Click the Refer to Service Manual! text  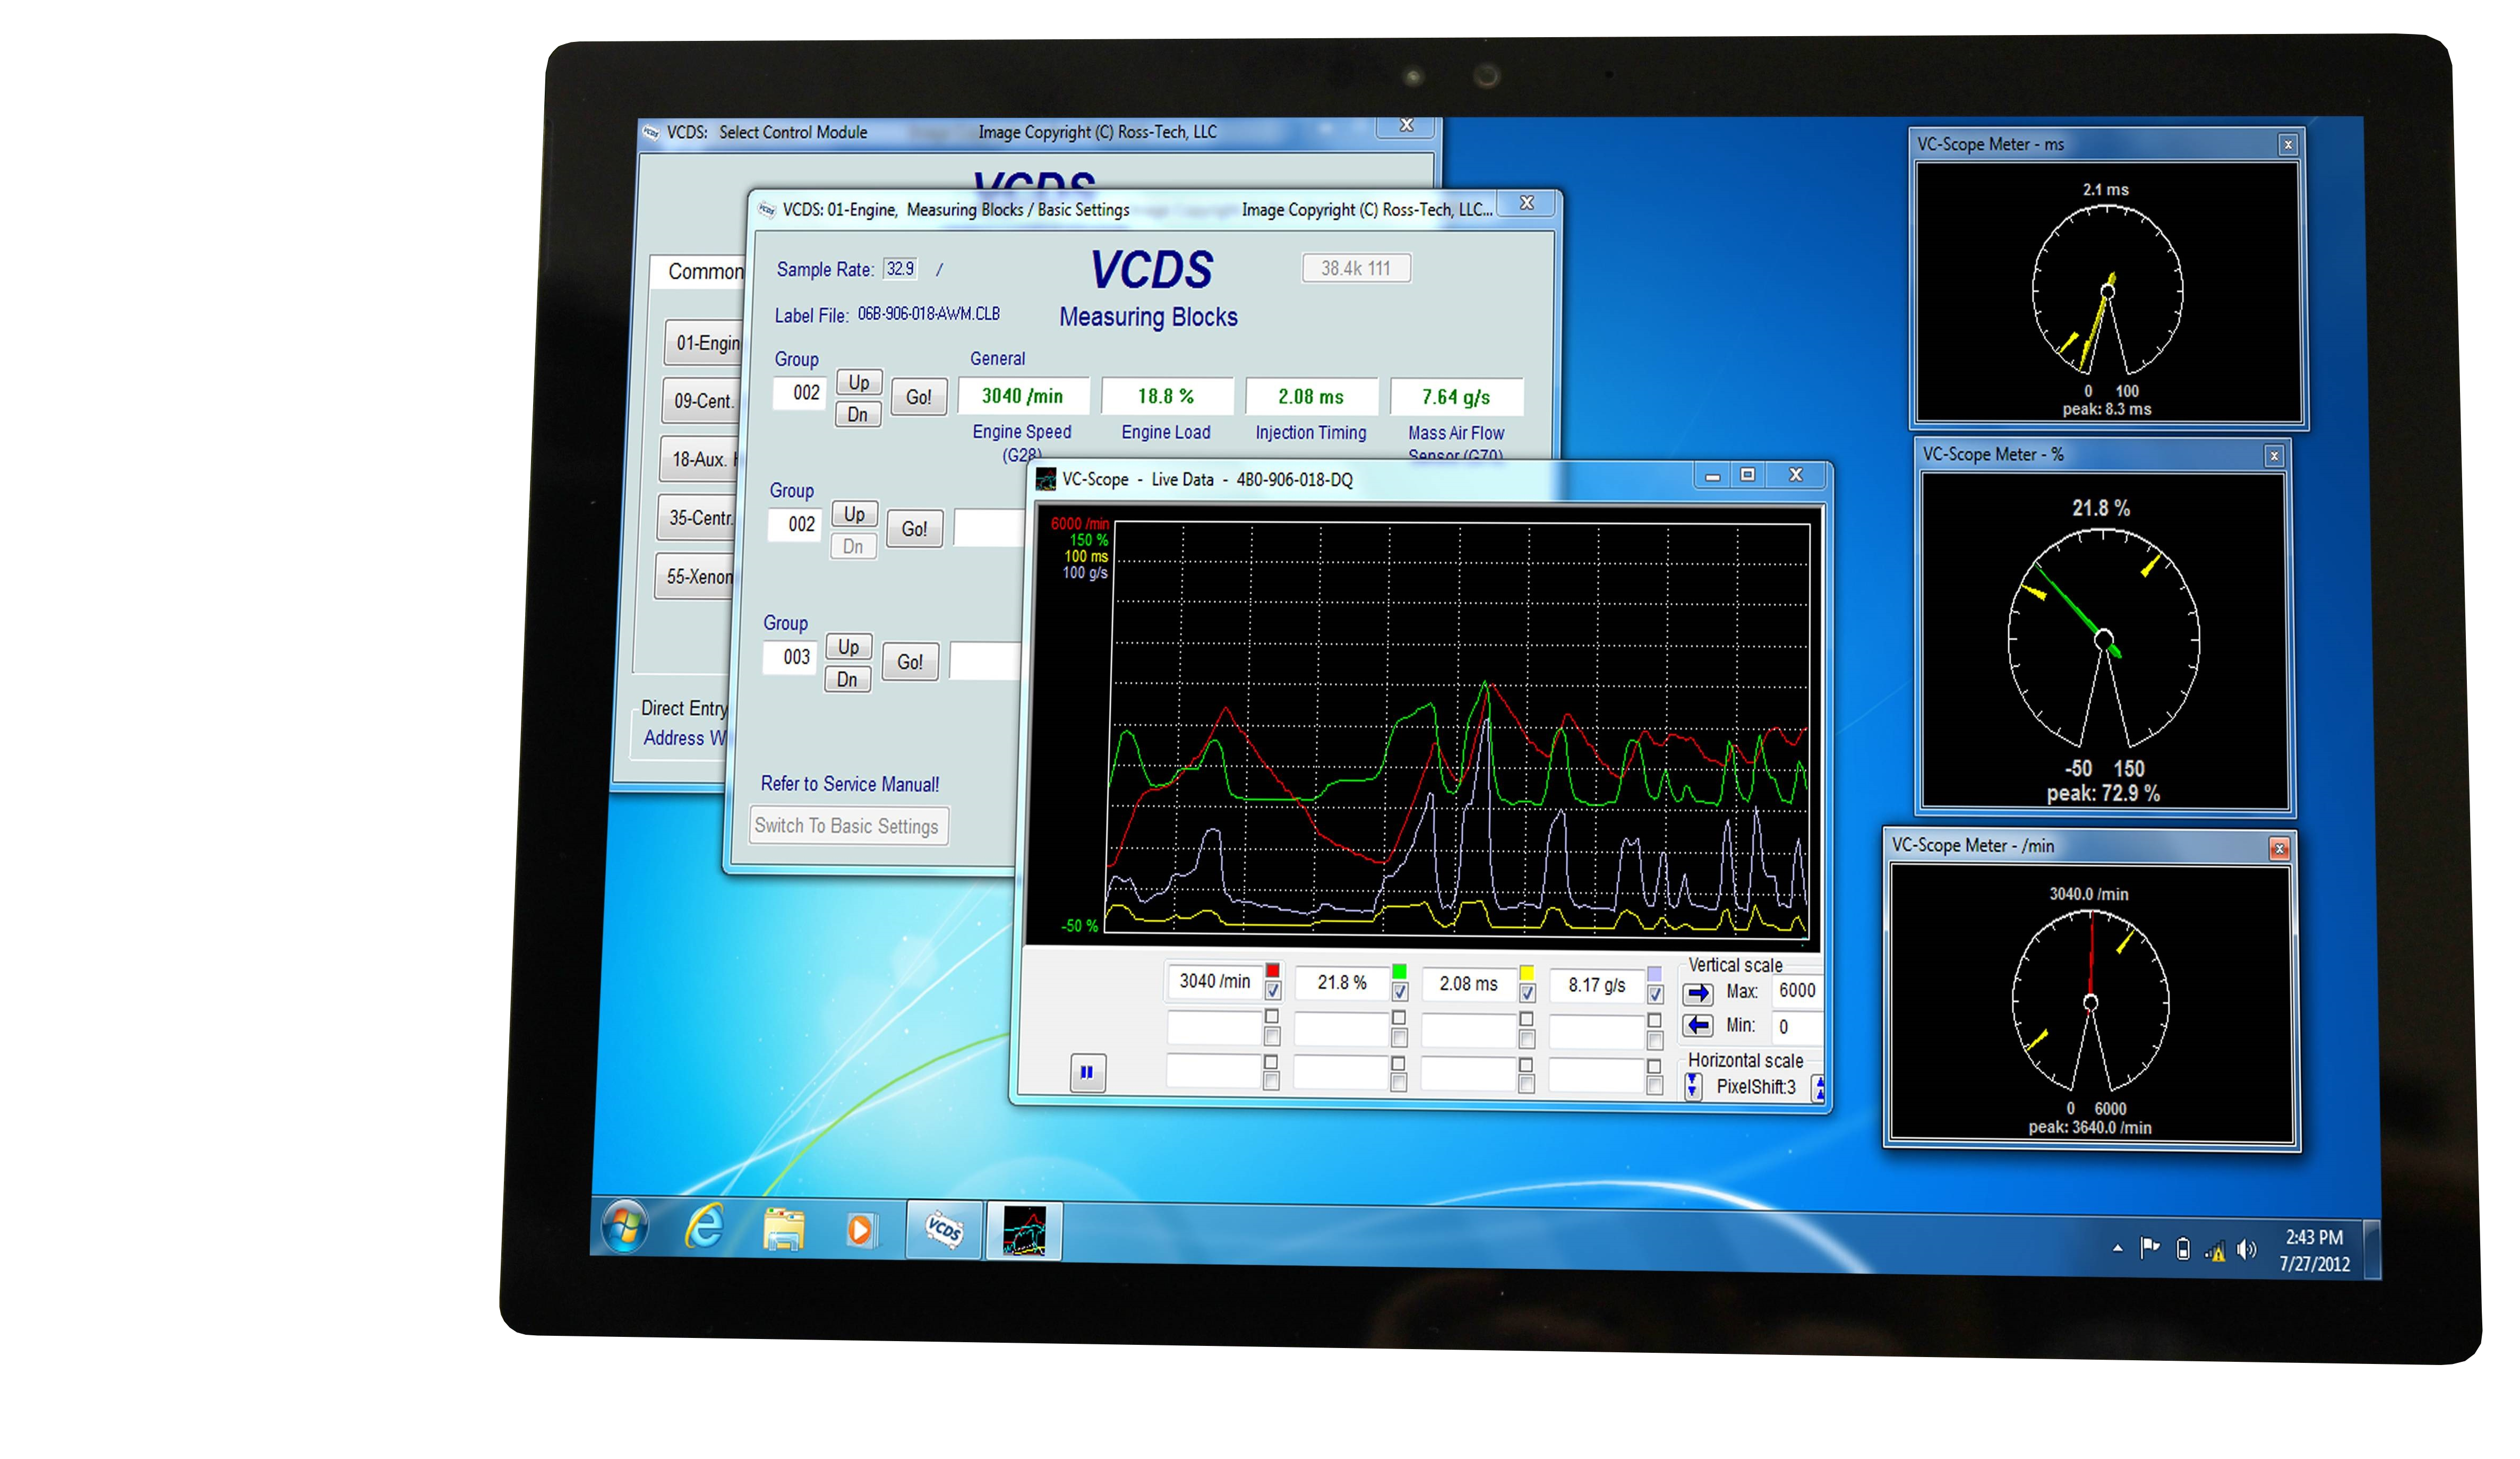tap(850, 784)
